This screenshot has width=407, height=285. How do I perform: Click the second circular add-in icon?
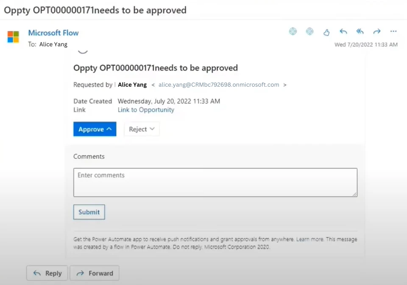[310, 31]
